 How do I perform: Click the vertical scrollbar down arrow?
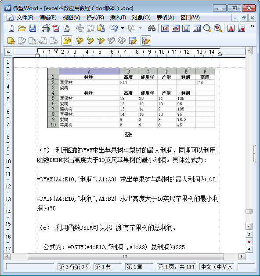point(249,226)
